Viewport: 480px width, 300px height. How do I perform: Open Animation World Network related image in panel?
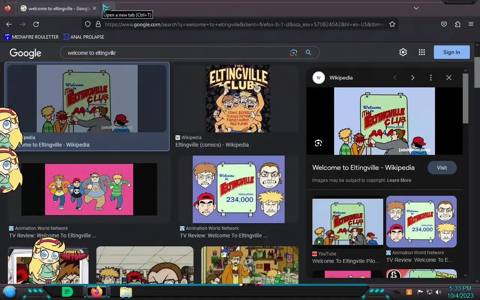[x=421, y=222]
